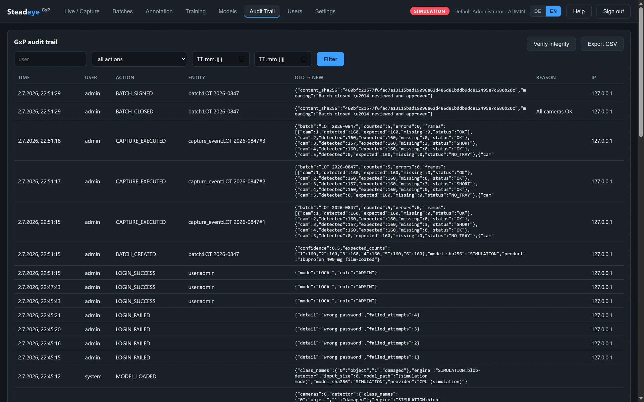Click the first TT.mm.jjjj date field
The image size is (644, 402).
click(220, 59)
